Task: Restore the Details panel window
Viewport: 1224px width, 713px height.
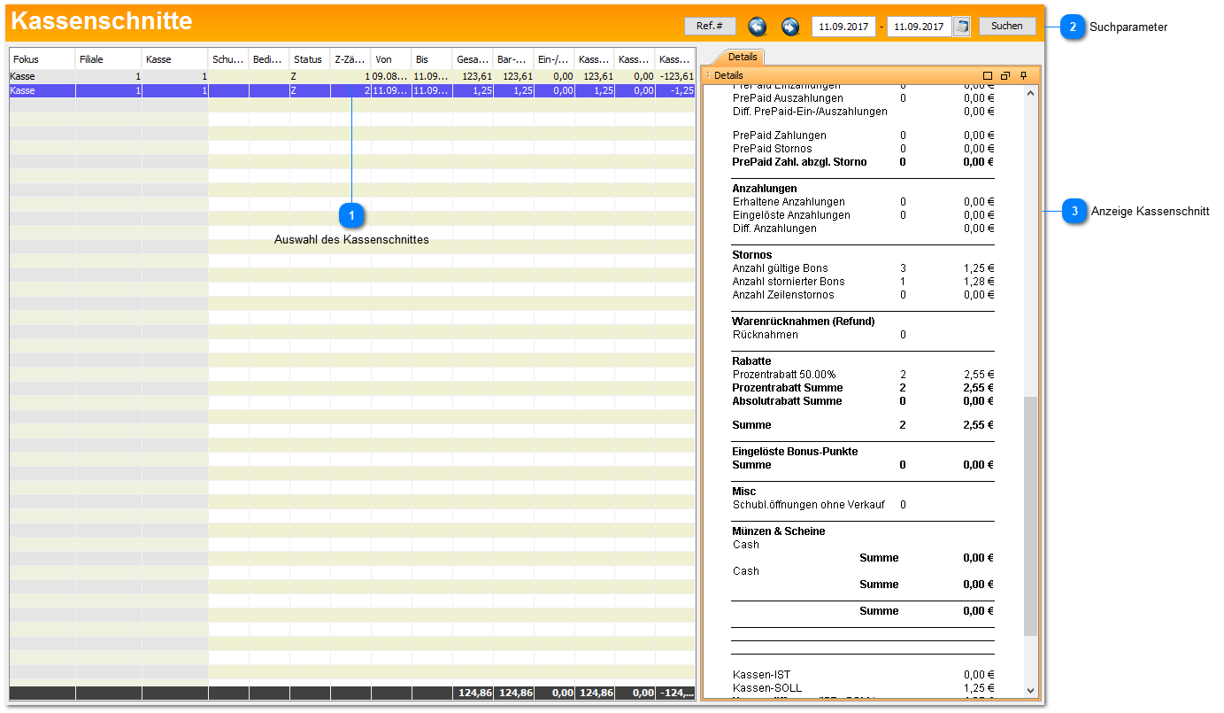Action: point(1005,76)
